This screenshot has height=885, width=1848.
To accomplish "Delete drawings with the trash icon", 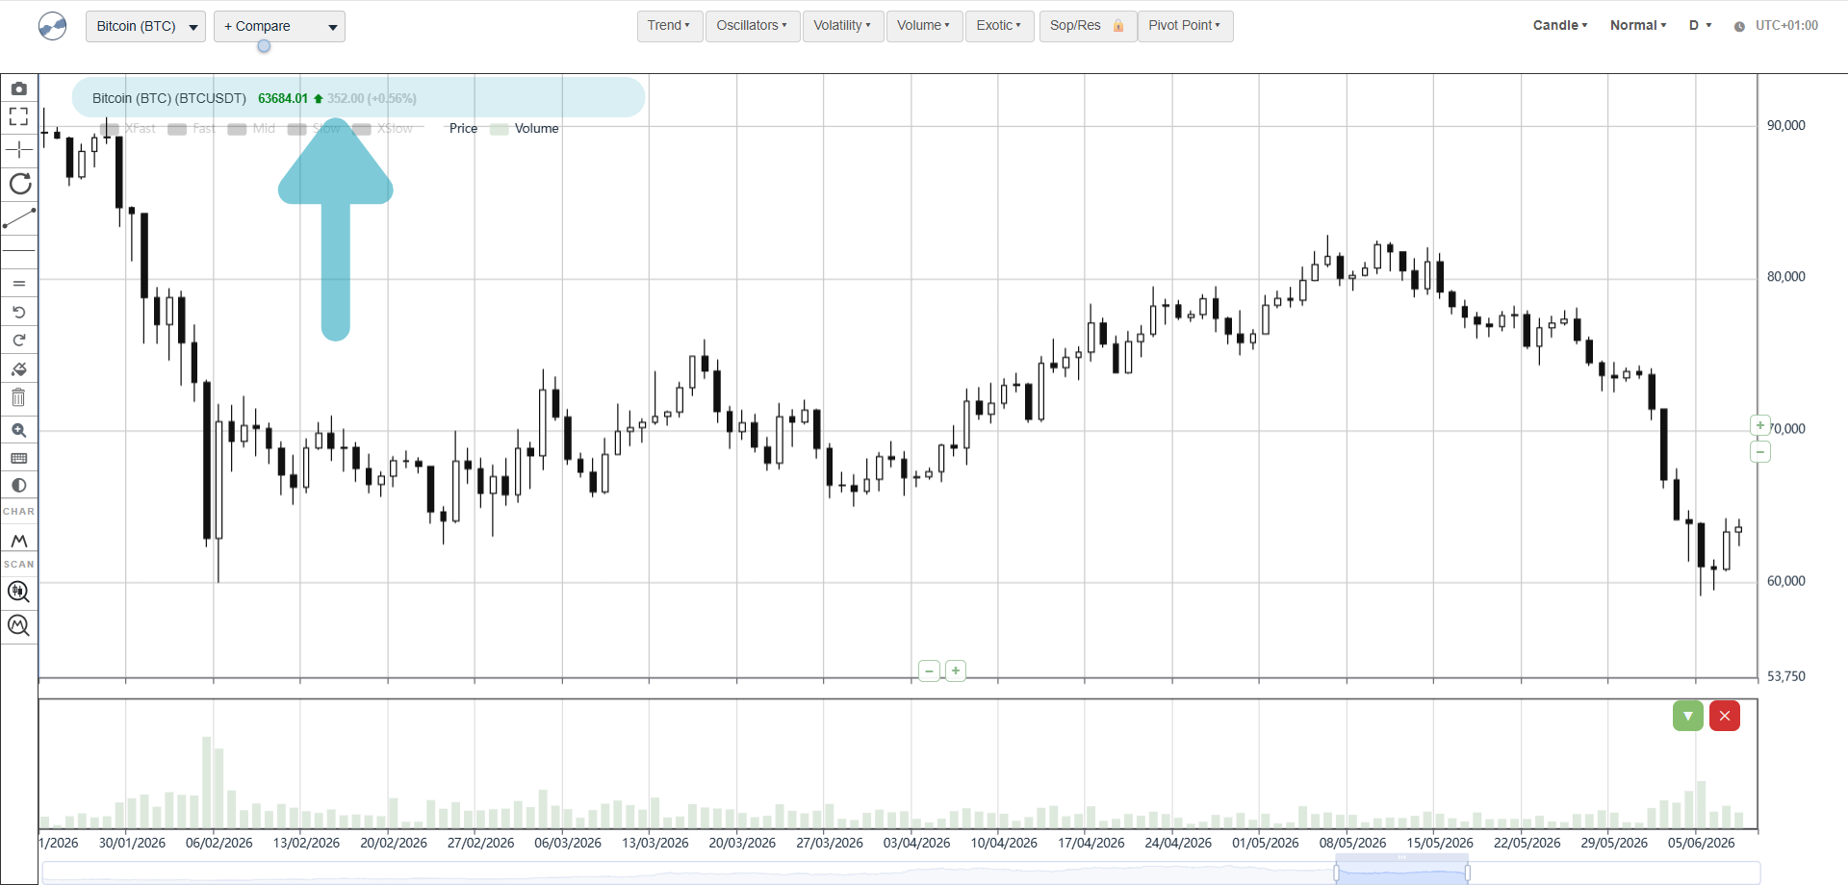I will point(18,397).
